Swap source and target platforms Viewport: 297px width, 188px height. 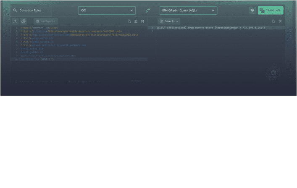147,10
